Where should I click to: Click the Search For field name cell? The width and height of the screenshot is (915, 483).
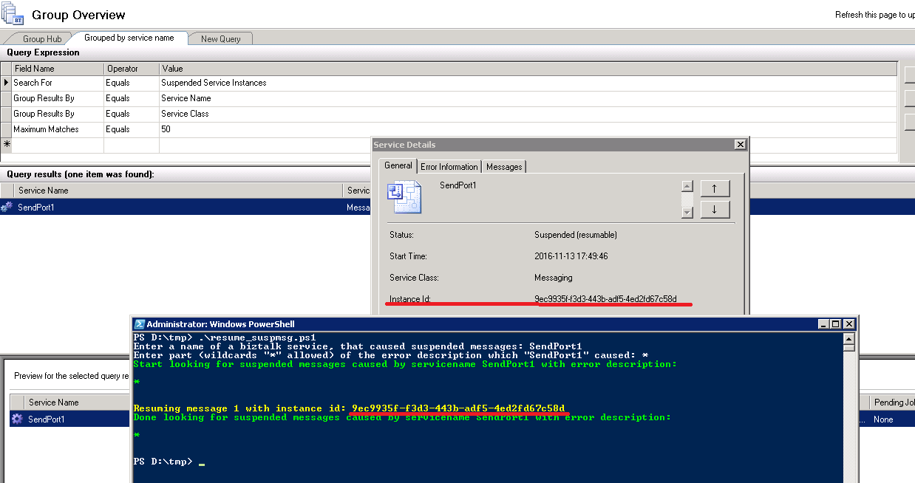click(x=58, y=83)
